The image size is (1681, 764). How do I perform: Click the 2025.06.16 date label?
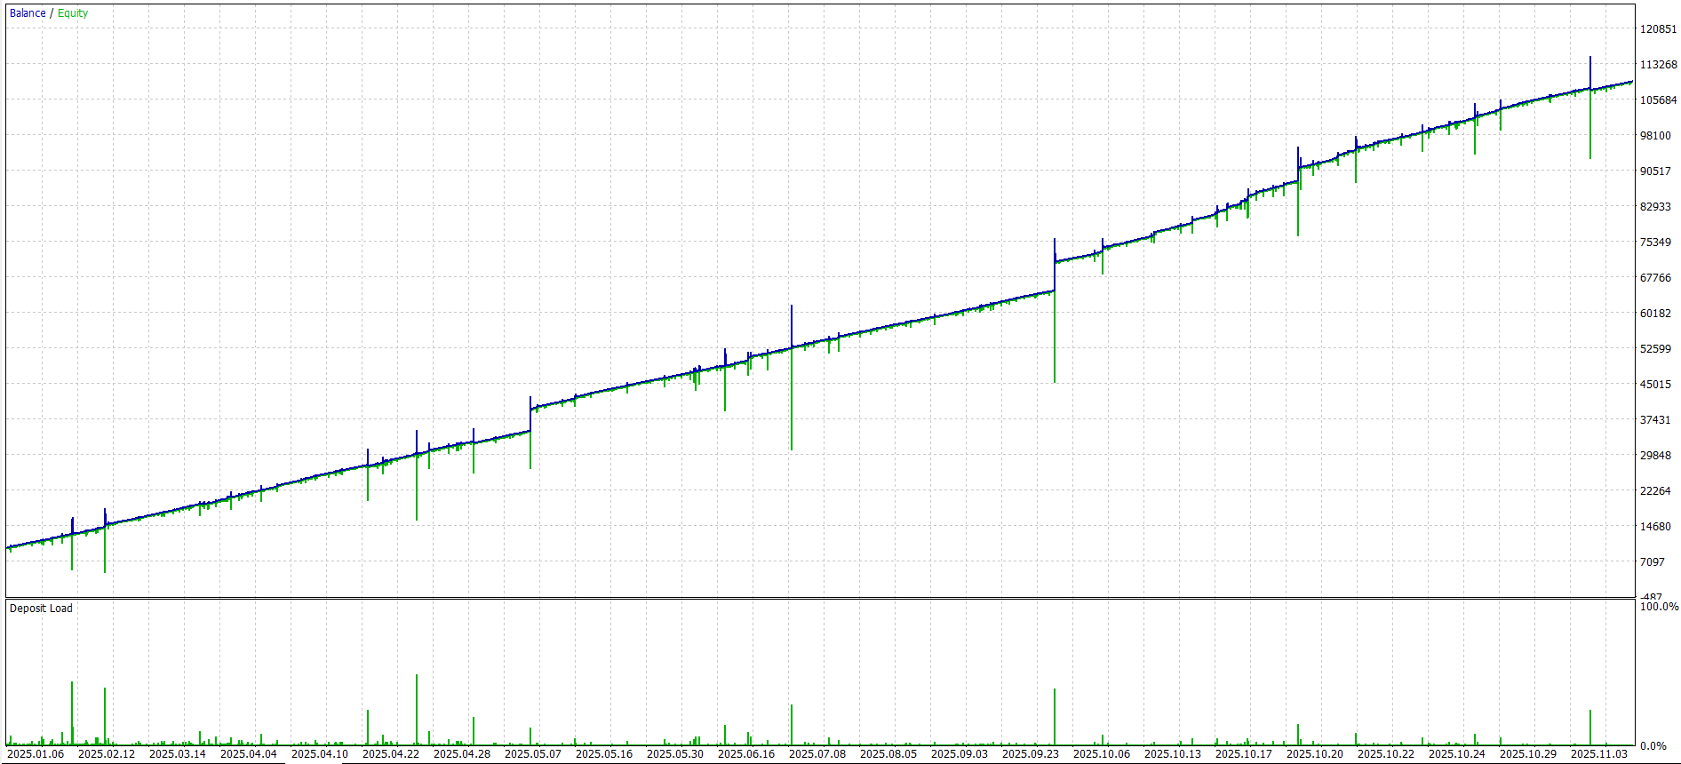click(x=746, y=754)
